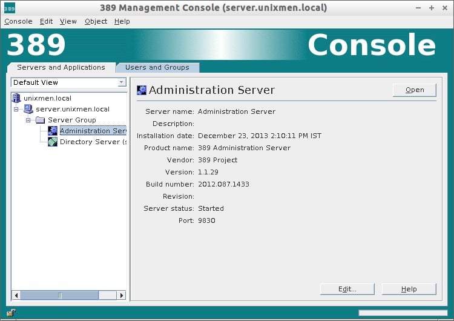Select Directory Server tree entry
Screen dimensions: 454x321
coord(93,142)
